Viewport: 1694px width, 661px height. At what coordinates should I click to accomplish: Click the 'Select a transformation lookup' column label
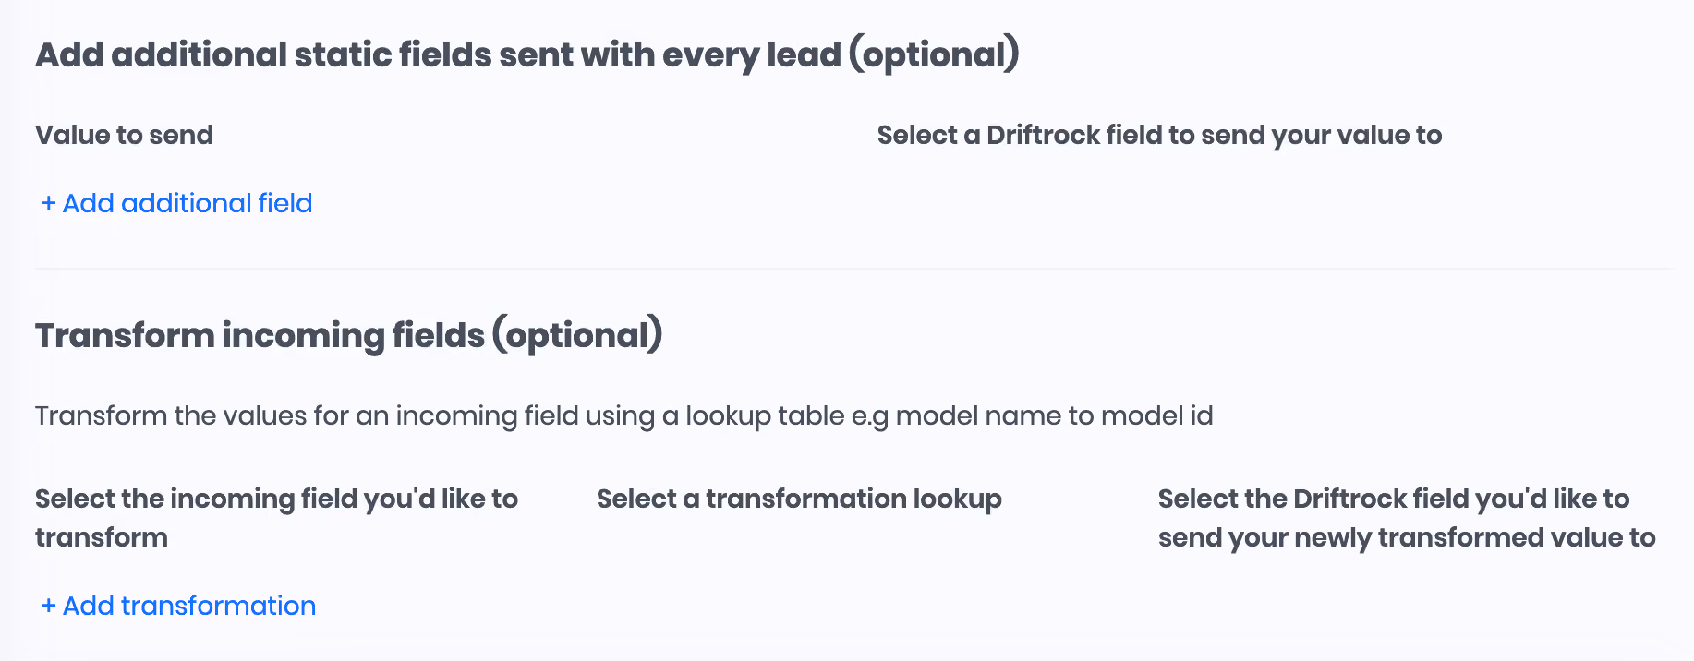pyautogui.click(x=799, y=499)
